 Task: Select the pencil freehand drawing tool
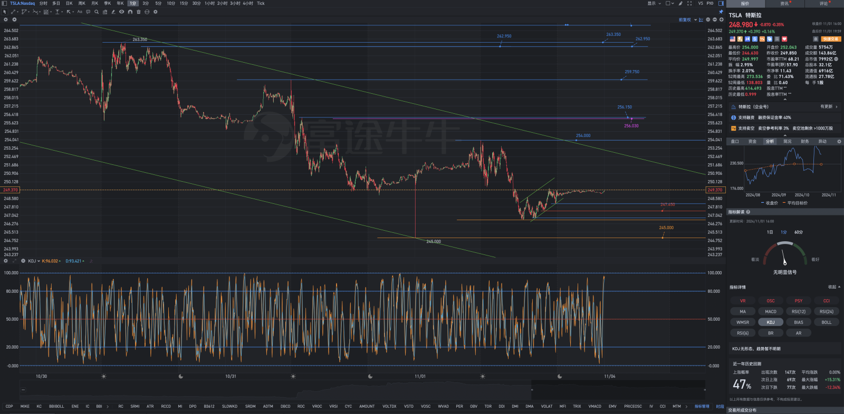(113, 12)
